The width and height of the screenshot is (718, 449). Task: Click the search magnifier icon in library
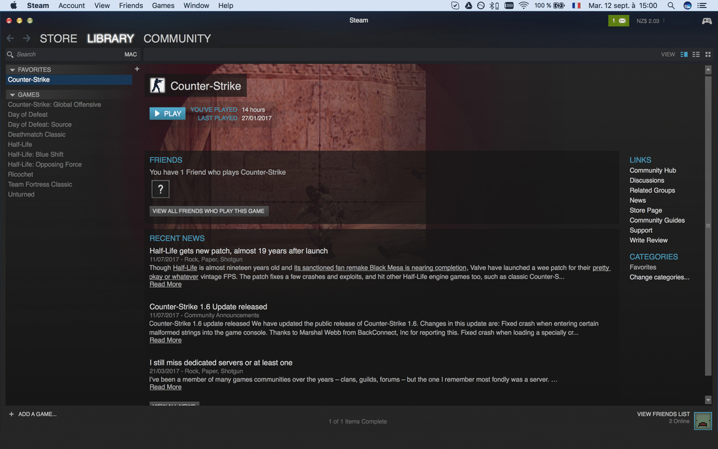10,54
